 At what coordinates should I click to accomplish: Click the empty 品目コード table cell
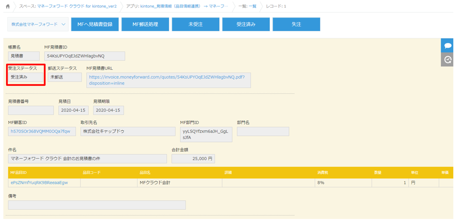tap(109, 182)
